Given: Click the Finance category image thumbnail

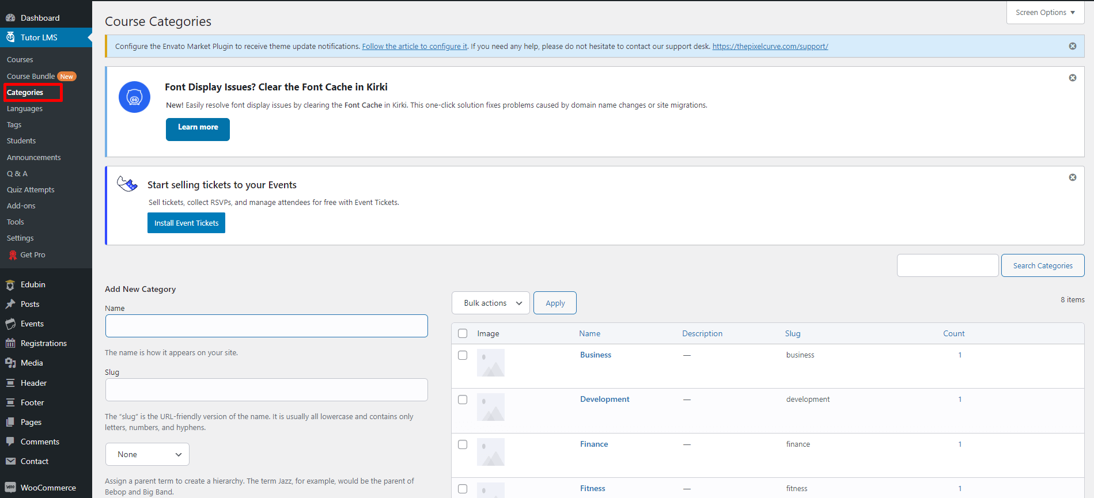Looking at the screenshot, I should point(491,451).
